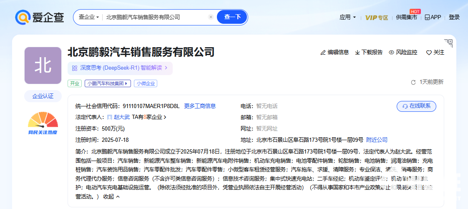Click the refresh update icon
This screenshot has height=209, width=468.
[x=413, y=82]
